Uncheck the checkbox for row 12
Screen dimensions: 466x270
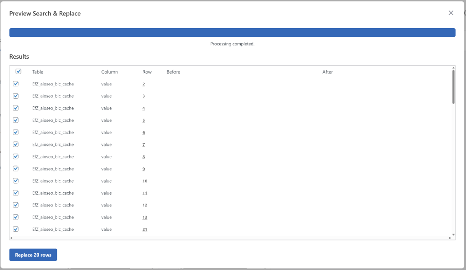[x=16, y=205]
